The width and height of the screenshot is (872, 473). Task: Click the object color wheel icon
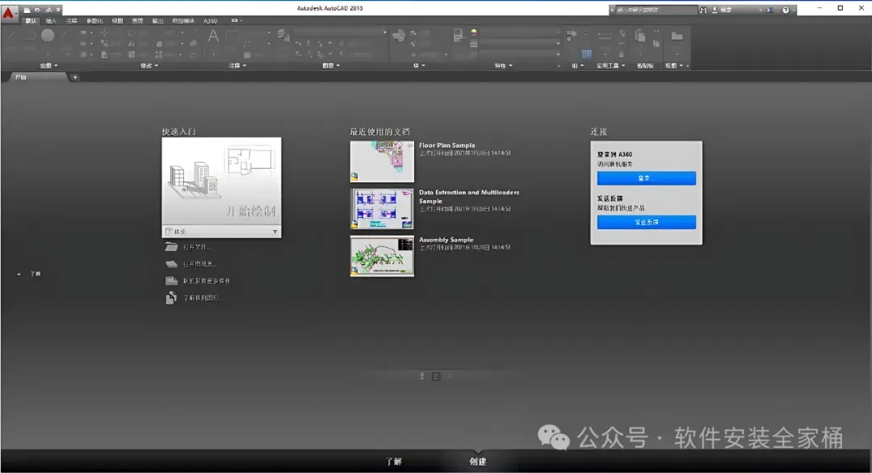click(x=474, y=32)
